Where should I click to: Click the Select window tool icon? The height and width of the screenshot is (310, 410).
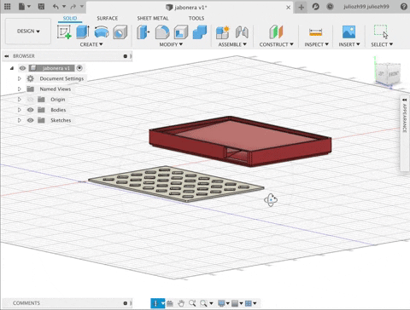click(x=381, y=32)
